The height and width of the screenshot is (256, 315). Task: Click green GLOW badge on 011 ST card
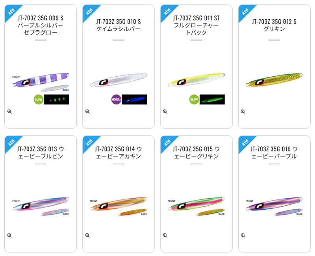coord(194,99)
